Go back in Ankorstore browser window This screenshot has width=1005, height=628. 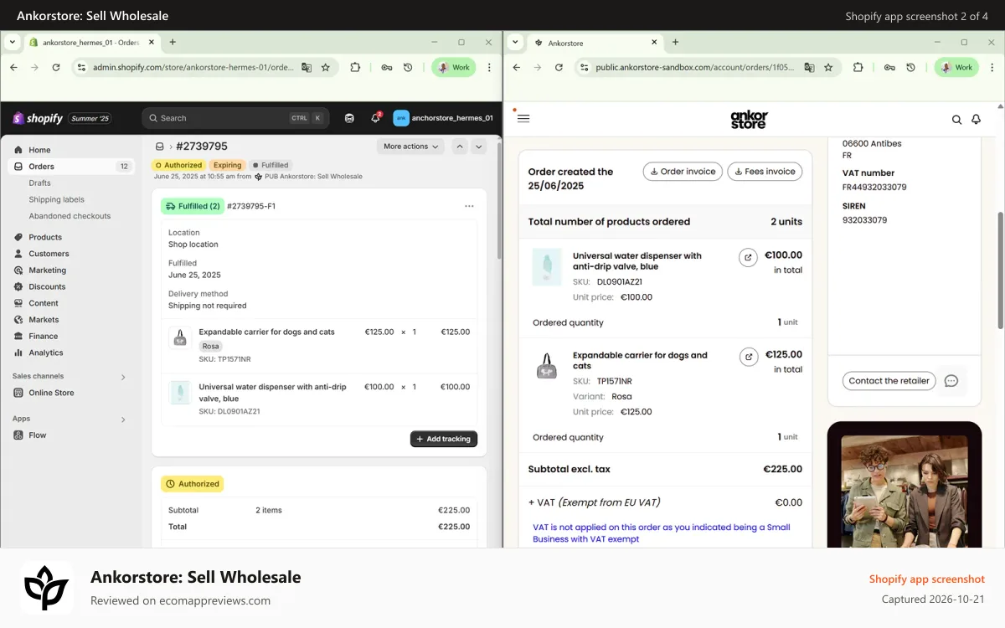click(516, 68)
